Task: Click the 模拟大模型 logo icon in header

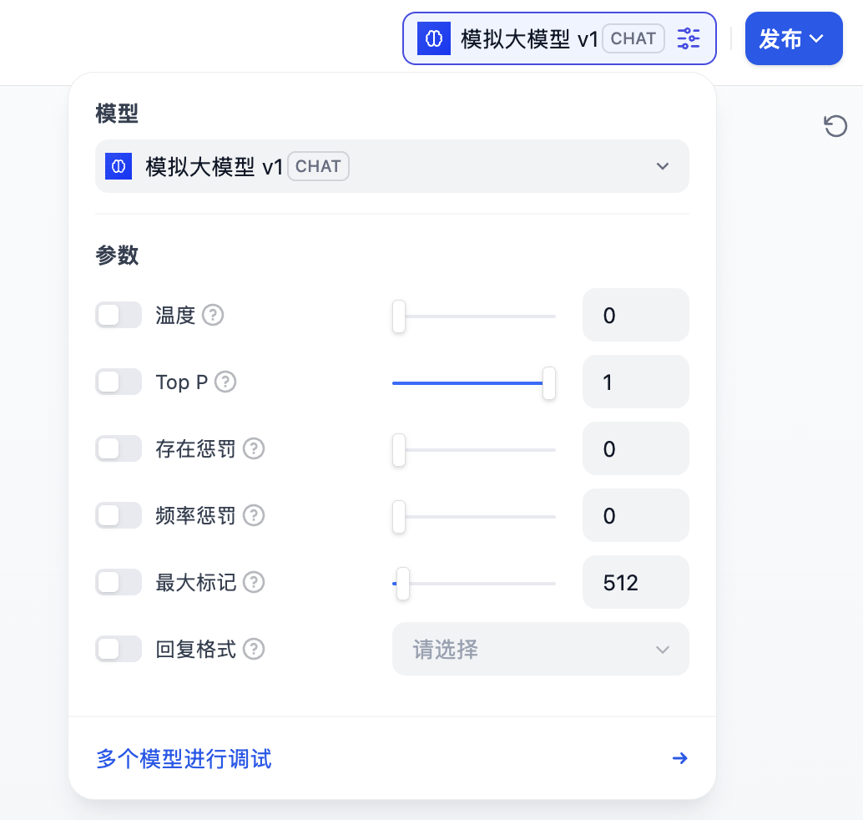Action: [x=434, y=38]
